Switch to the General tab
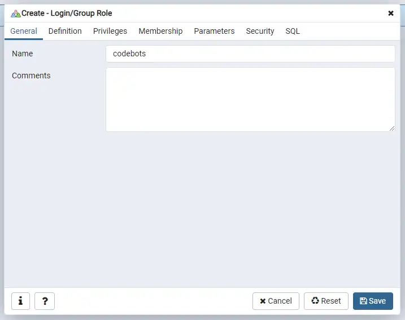Viewport: 405px width, 320px height. pyautogui.click(x=24, y=31)
